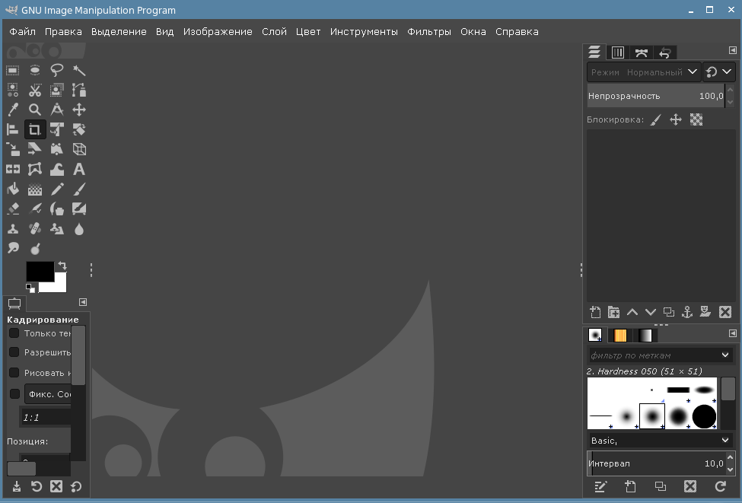Toggle lock position and size icon
The image size is (742, 503).
click(x=676, y=119)
